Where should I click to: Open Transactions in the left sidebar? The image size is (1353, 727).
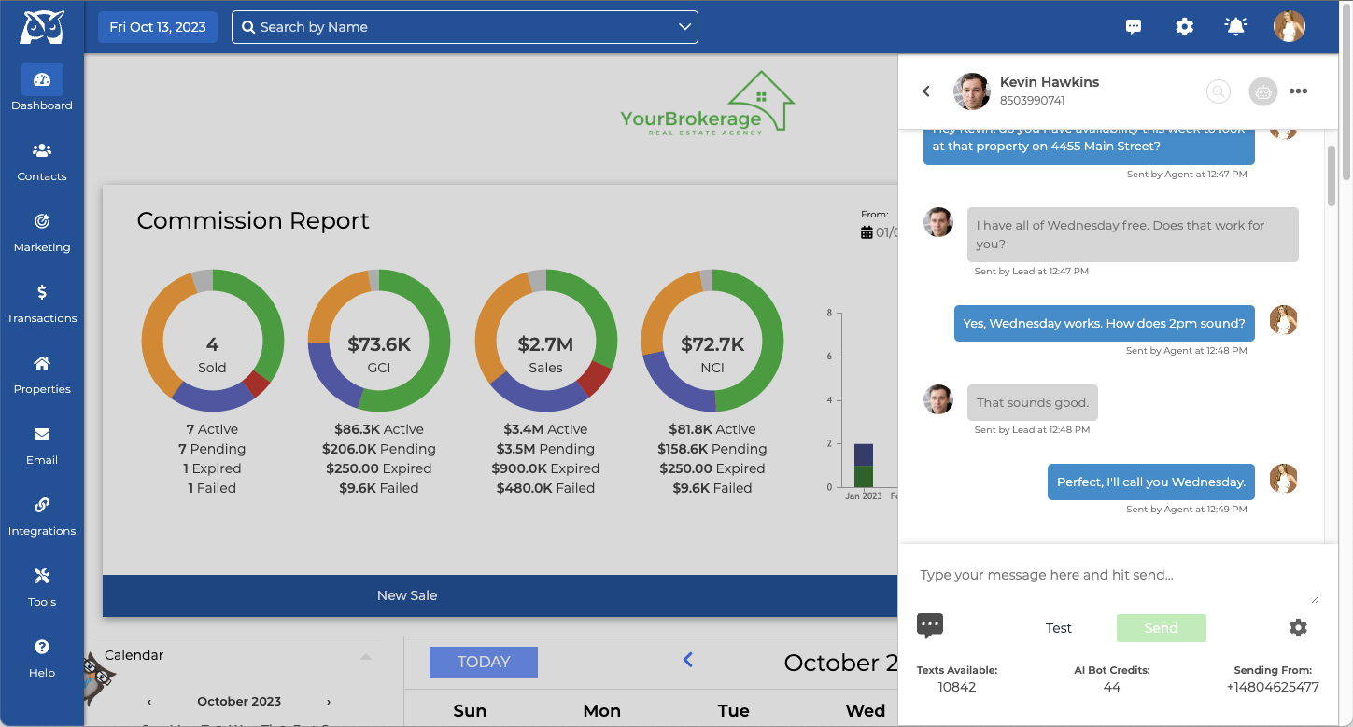tap(42, 303)
